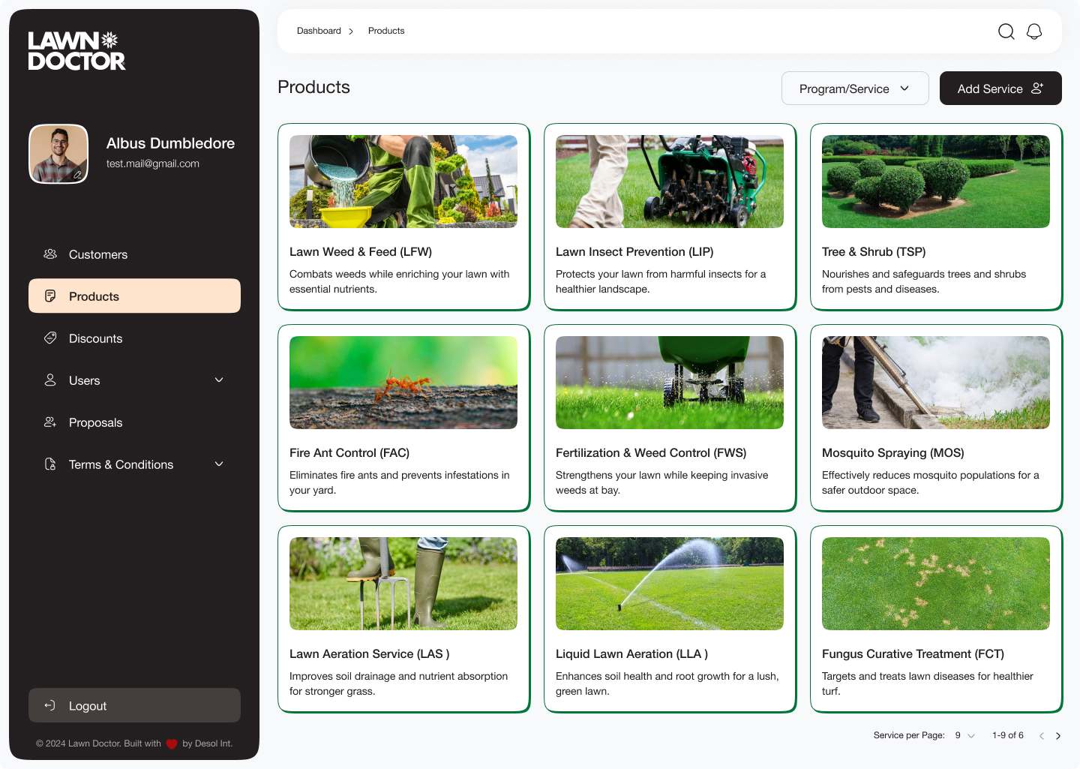Viewport: 1080px width, 769px height.
Task: Click the Logout arrow icon
Action: 49,705
